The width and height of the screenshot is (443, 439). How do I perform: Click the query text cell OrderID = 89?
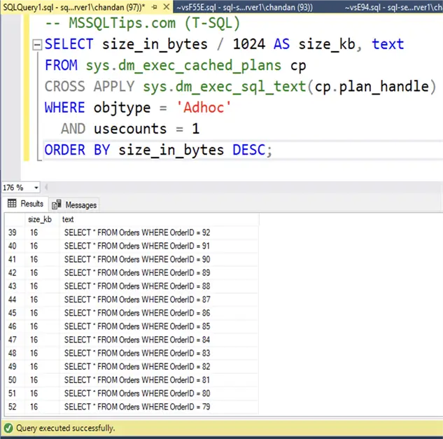click(x=159, y=273)
